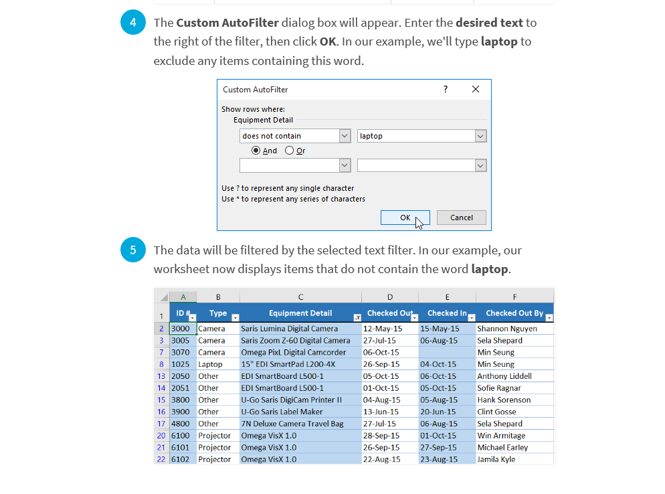665x494 pixels.
Task: Click cell '7N Deluxe Camera Travel Bag'
Action: tap(300, 424)
